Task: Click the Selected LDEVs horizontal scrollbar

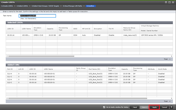Action: pyautogui.click(x=41, y=56)
